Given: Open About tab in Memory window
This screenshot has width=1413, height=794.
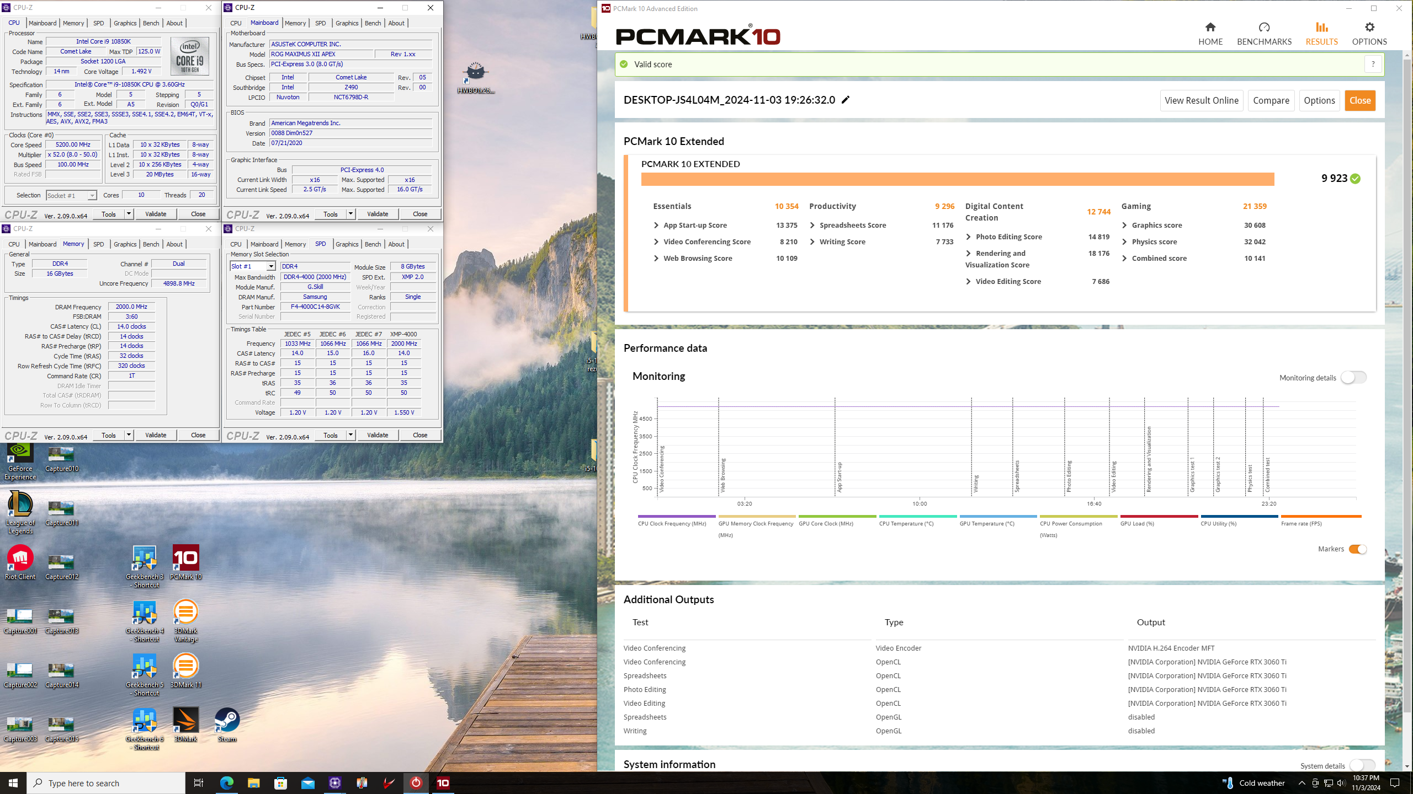Looking at the screenshot, I should [174, 244].
